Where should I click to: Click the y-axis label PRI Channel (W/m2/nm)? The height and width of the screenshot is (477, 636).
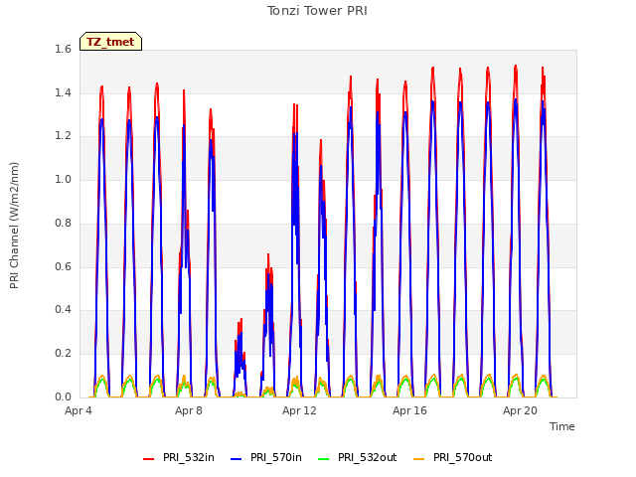tap(14, 226)
